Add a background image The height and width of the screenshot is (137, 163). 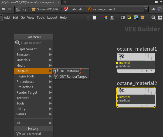pos(136,18)
